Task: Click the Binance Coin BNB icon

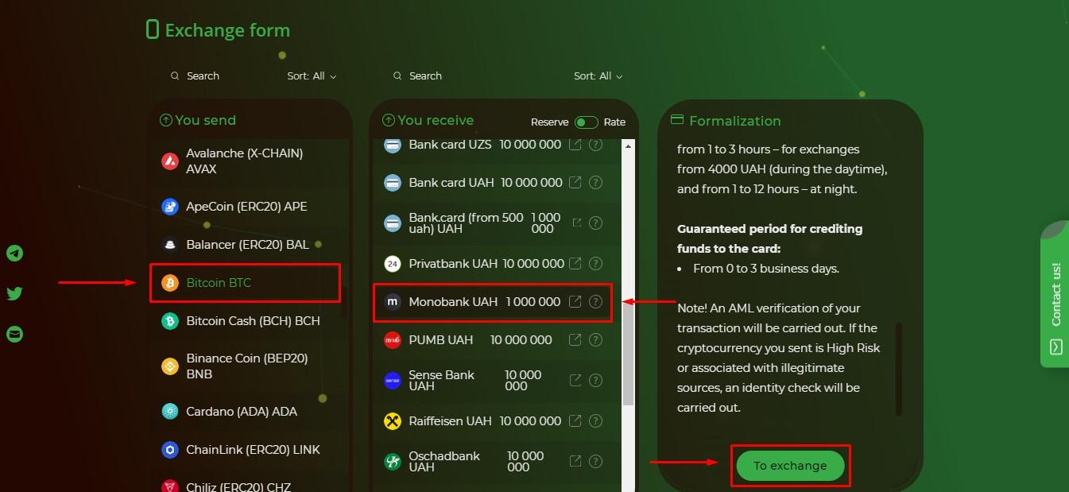Action: point(170,366)
